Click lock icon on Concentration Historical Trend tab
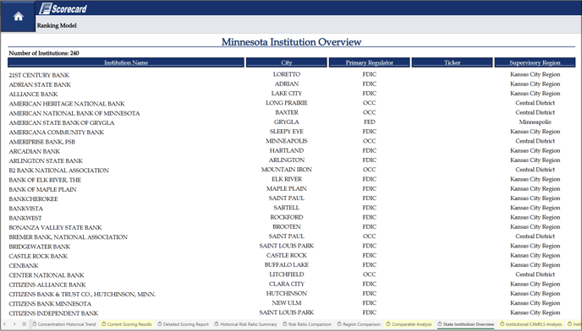Viewport: 582px width, 331px height. pyautogui.click(x=35, y=324)
